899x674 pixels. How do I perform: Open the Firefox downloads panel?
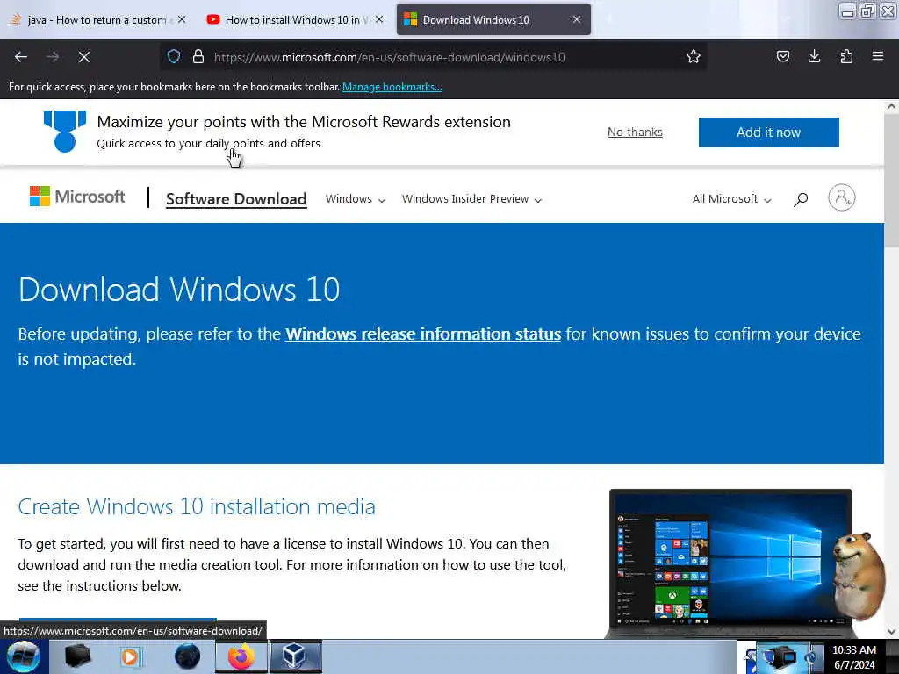pyautogui.click(x=814, y=56)
